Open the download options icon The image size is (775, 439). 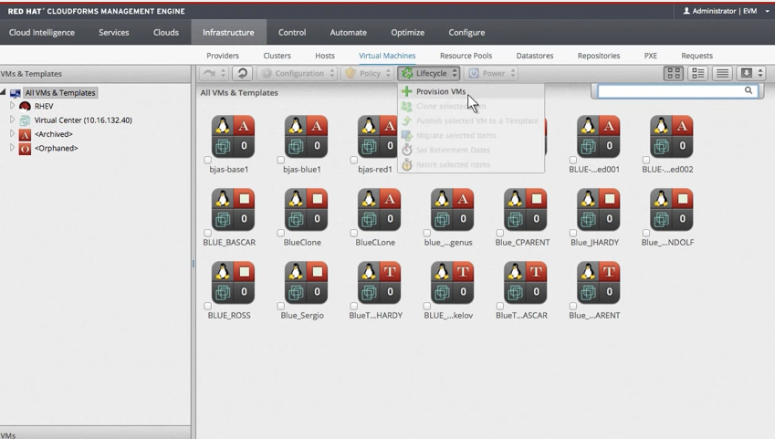click(x=750, y=73)
